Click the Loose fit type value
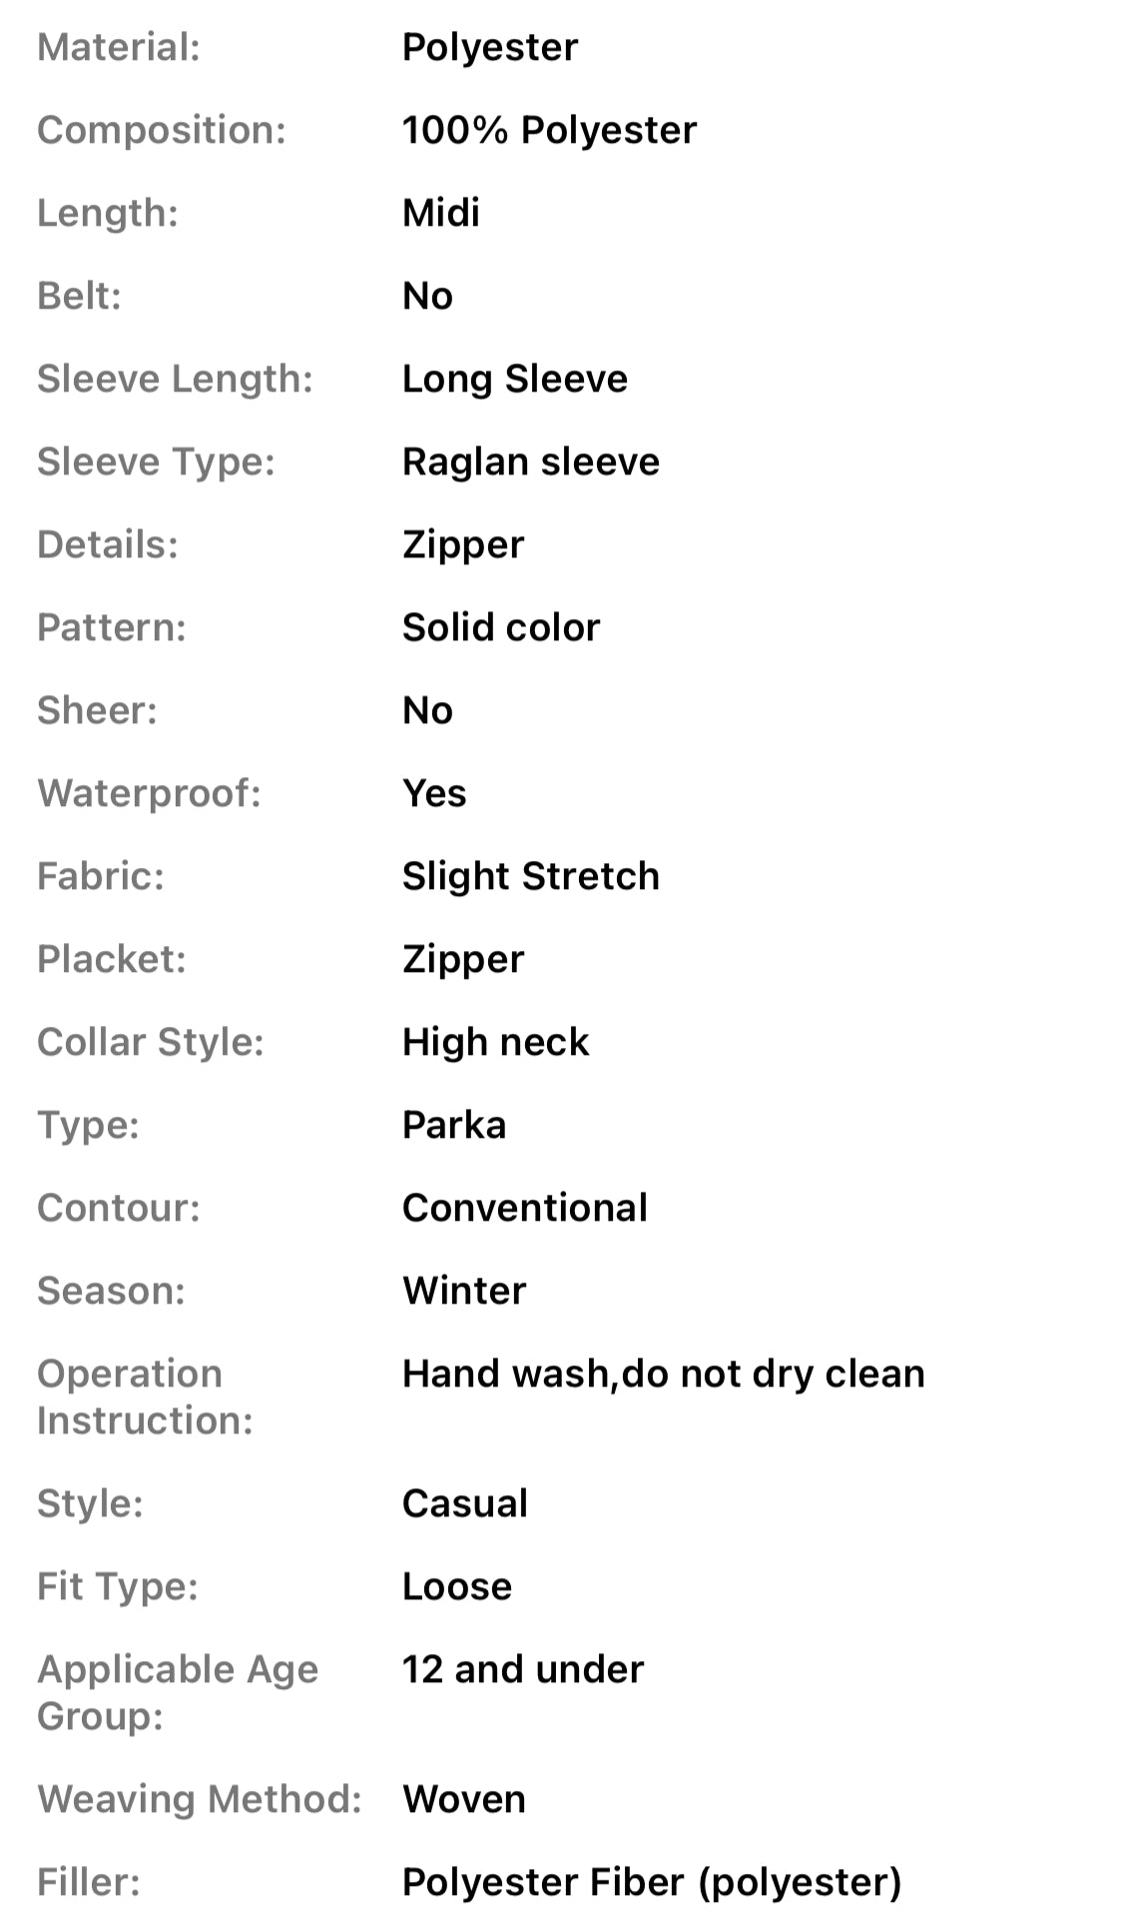Viewport: 1123px width, 1924px height. (x=456, y=1586)
